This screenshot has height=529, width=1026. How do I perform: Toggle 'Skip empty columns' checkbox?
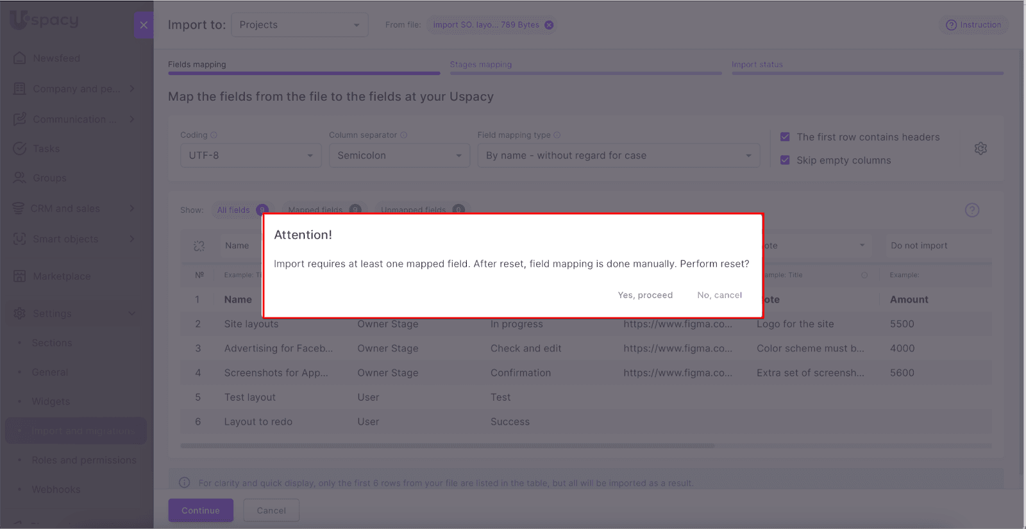pos(785,160)
